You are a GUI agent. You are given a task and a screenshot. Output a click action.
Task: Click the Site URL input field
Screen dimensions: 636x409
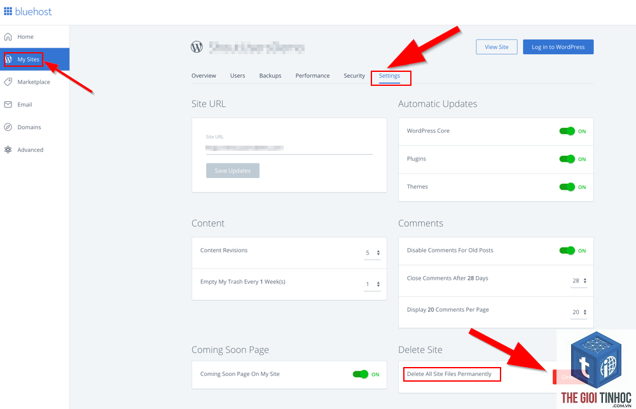tap(289, 148)
